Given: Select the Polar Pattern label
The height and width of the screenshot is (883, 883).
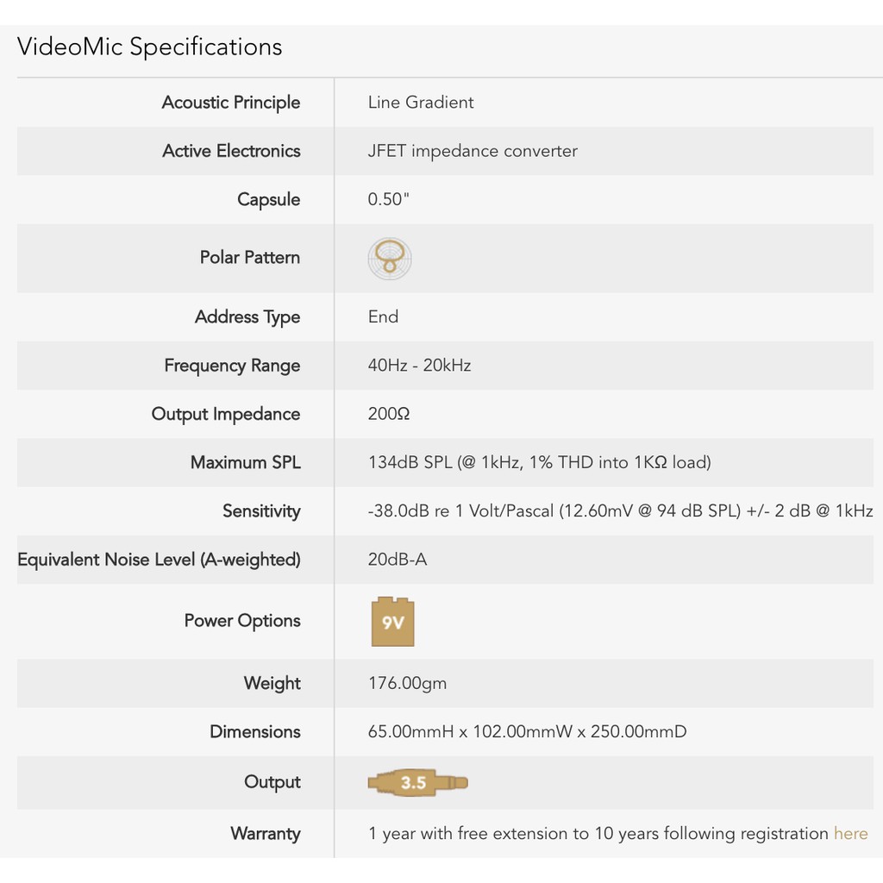Looking at the screenshot, I should point(250,258).
